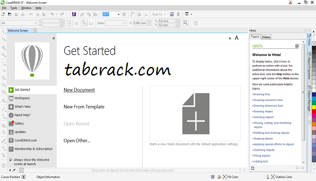Click the large new blank document thumbnail
This screenshot has height=181, width=316.
[195, 114]
